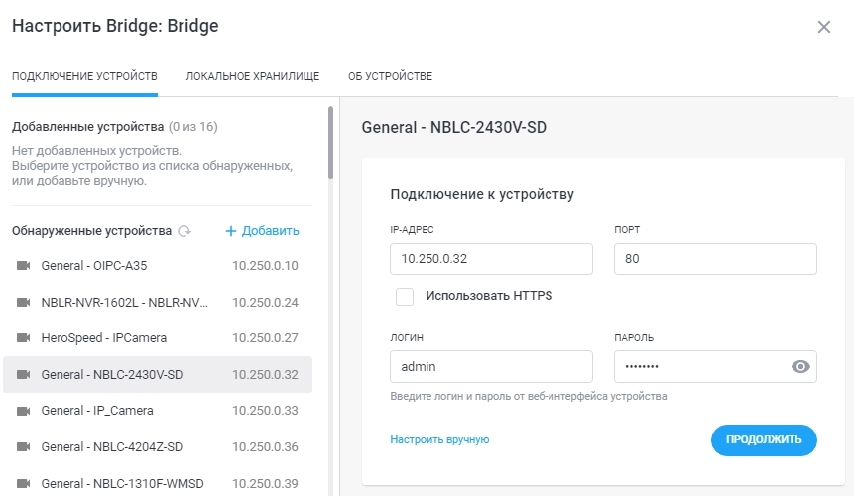Click the Обнаруженные устройства heading
The height and width of the screenshot is (496, 854).
(91, 231)
